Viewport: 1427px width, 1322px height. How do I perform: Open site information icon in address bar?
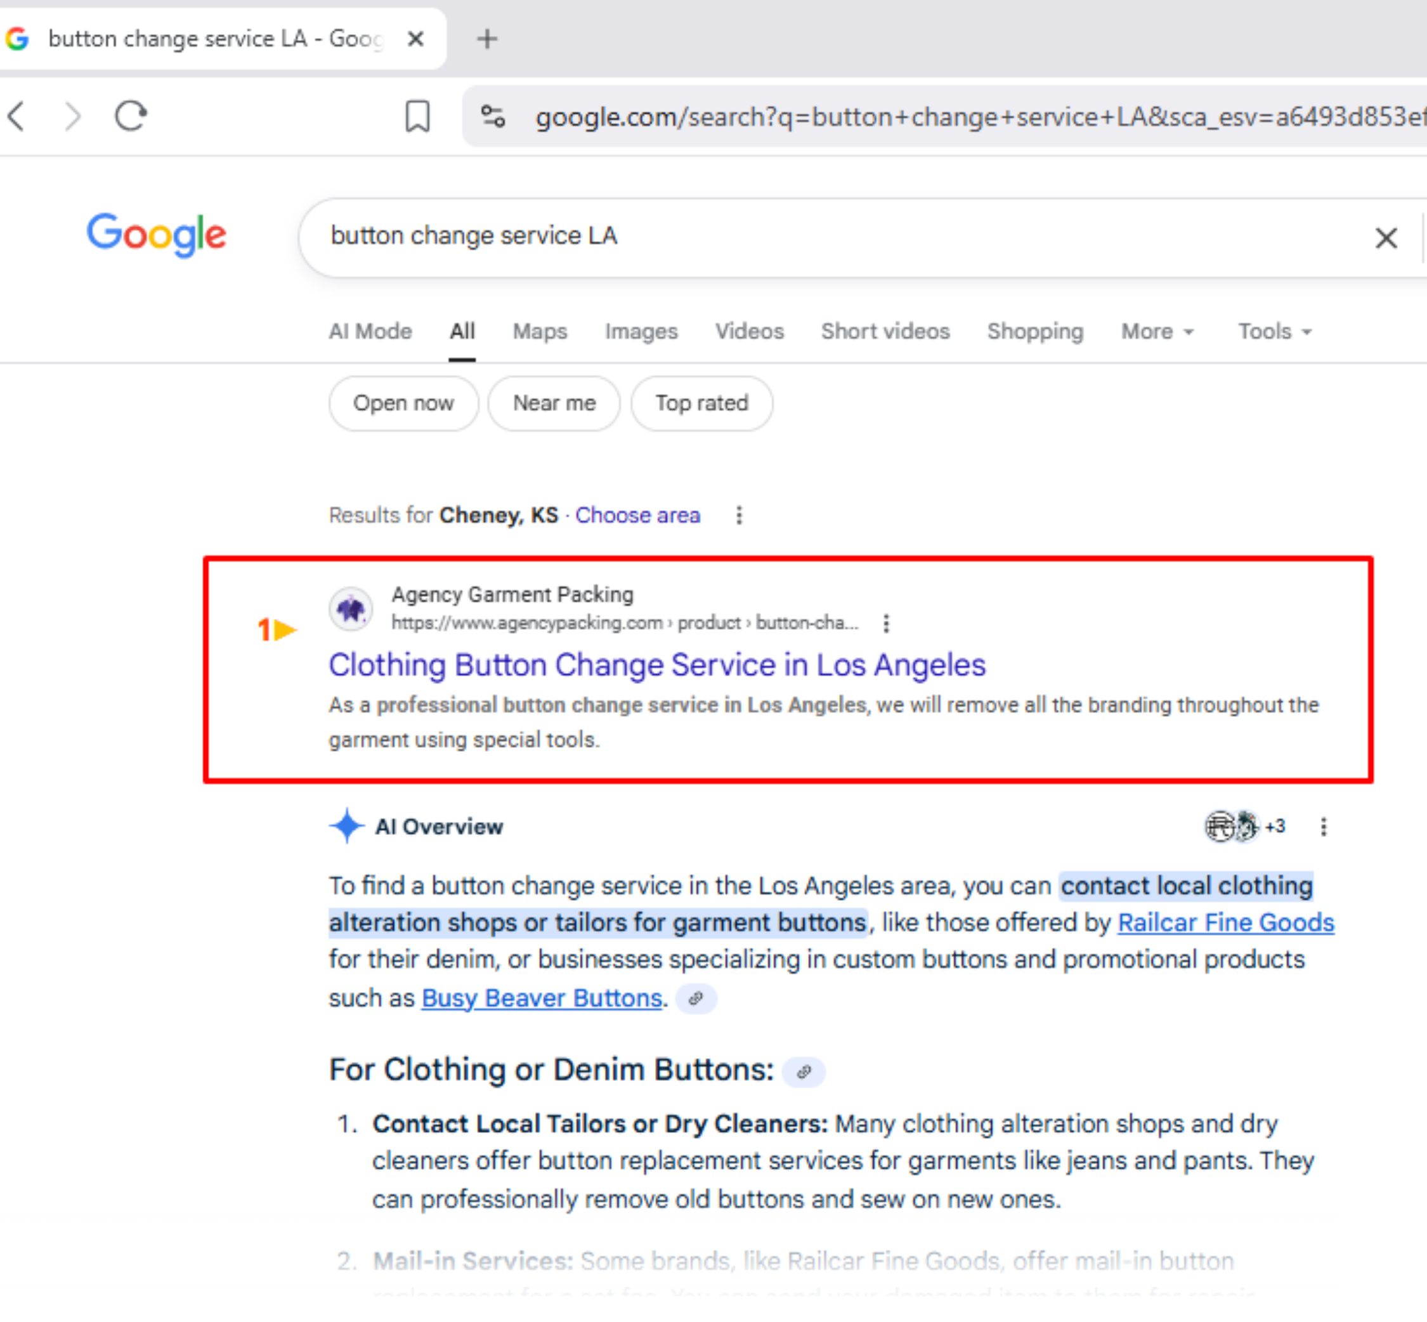[493, 116]
